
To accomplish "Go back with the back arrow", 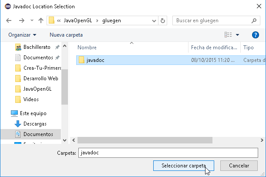I will [x=9, y=20].
